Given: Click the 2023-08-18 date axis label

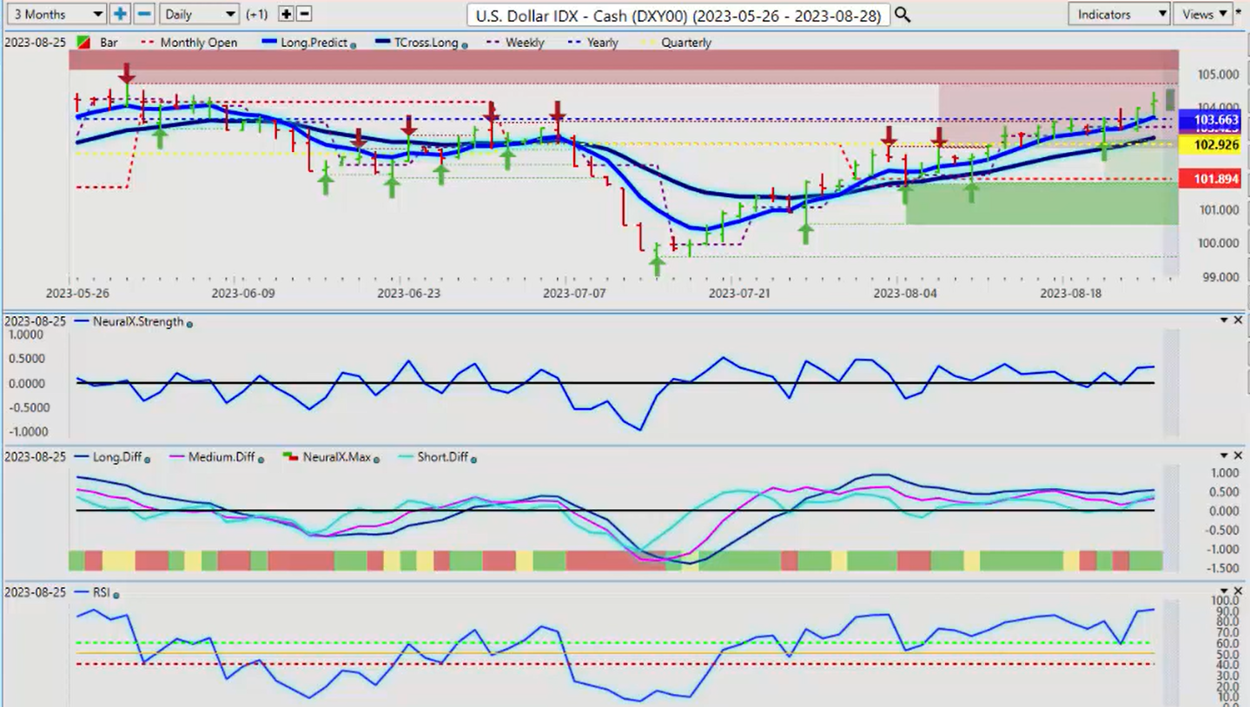Looking at the screenshot, I should click(1071, 294).
